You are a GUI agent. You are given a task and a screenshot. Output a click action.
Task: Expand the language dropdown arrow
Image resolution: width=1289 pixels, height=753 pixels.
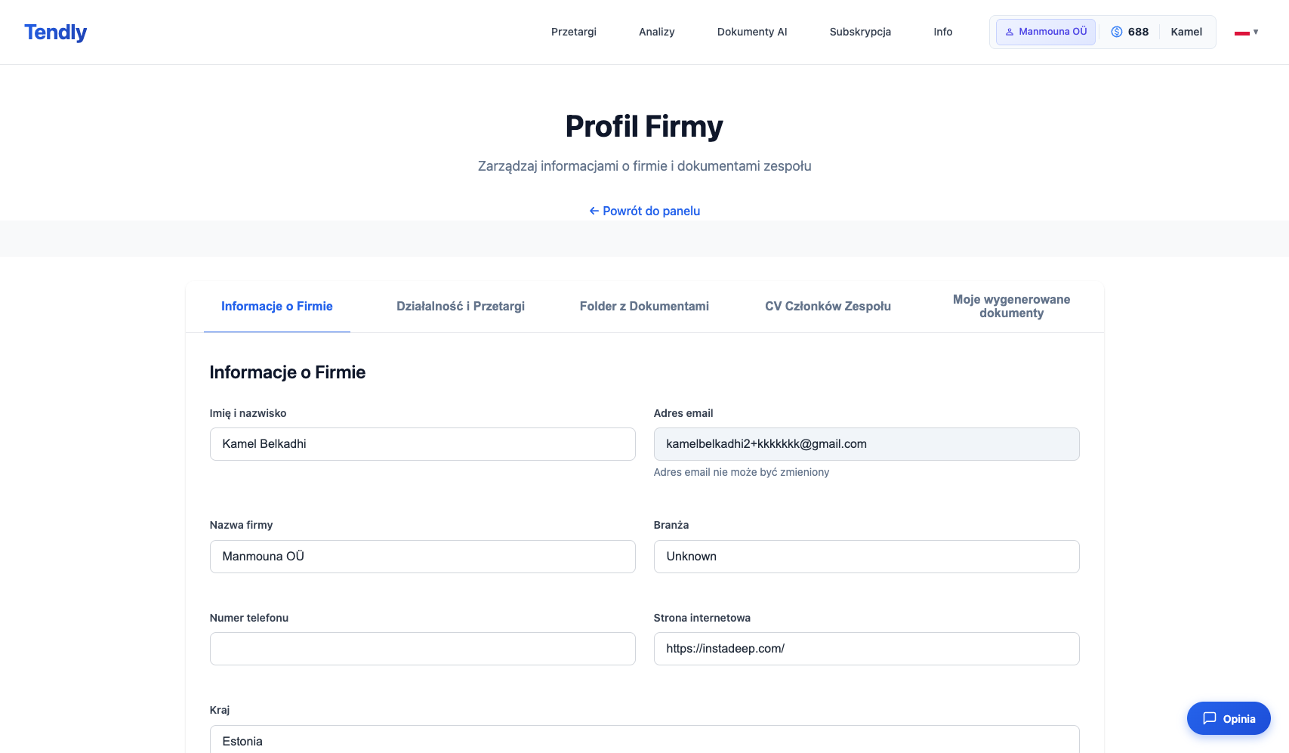(1256, 32)
